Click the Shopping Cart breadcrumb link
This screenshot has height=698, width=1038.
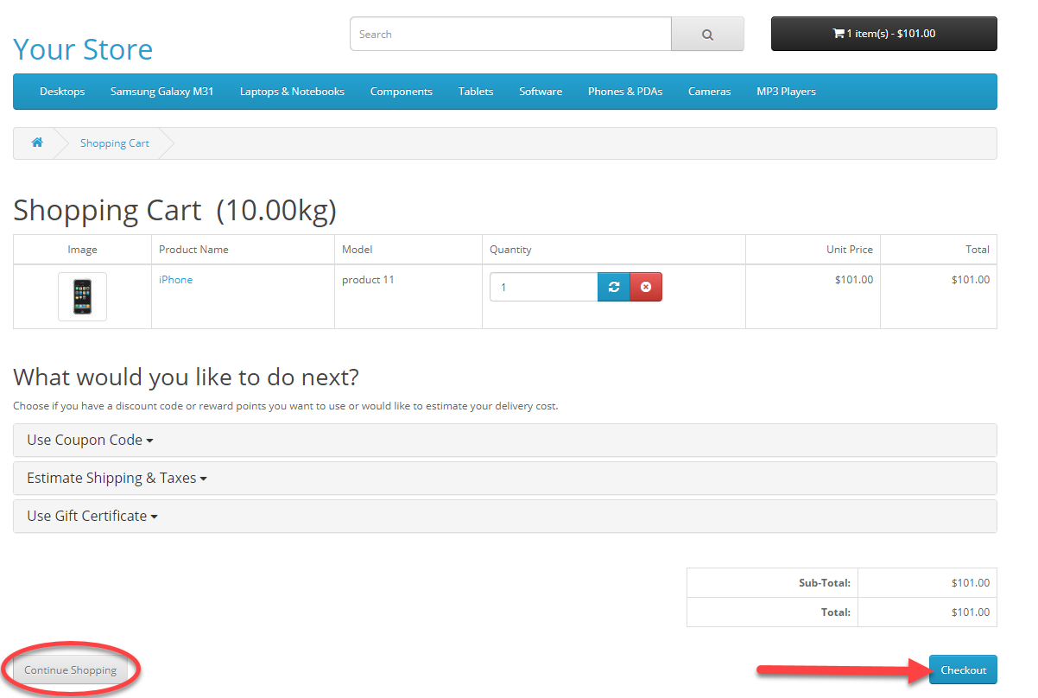[115, 143]
